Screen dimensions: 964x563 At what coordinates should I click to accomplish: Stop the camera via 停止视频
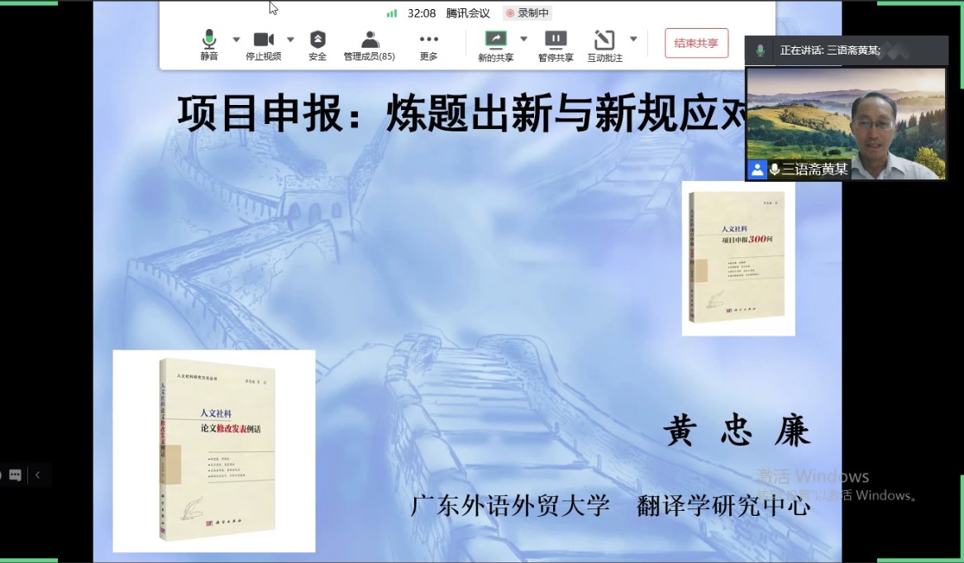click(263, 45)
